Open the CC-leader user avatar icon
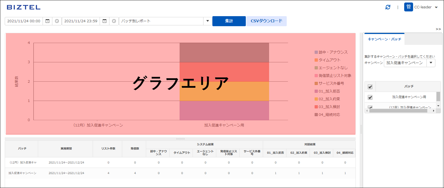Viewport: 444px width, 188px height. 408,7
